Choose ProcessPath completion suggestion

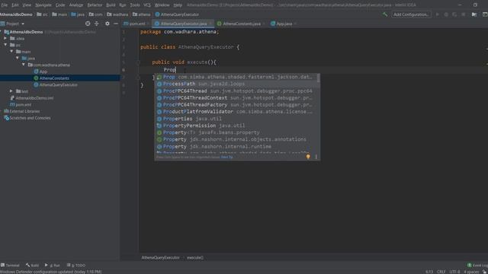click(236, 84)
